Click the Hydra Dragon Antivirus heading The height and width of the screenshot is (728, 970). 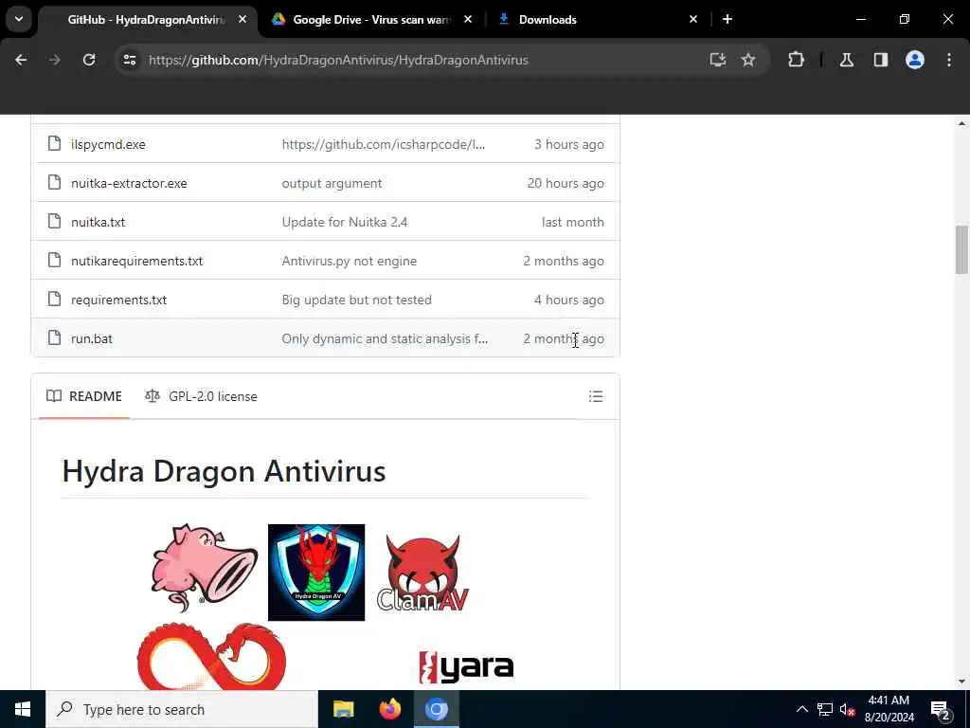[x=224, y=471]
